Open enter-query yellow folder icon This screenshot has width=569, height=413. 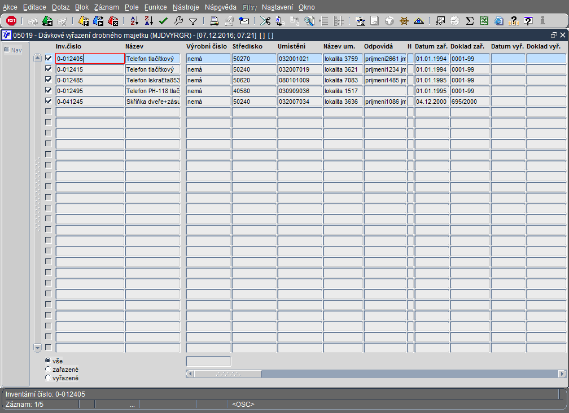(x=84, y=21)
